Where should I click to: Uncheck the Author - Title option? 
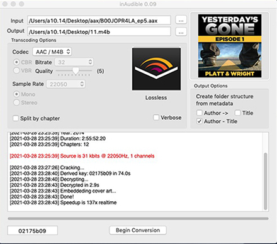pyautogui.click(x=200, y=121)
